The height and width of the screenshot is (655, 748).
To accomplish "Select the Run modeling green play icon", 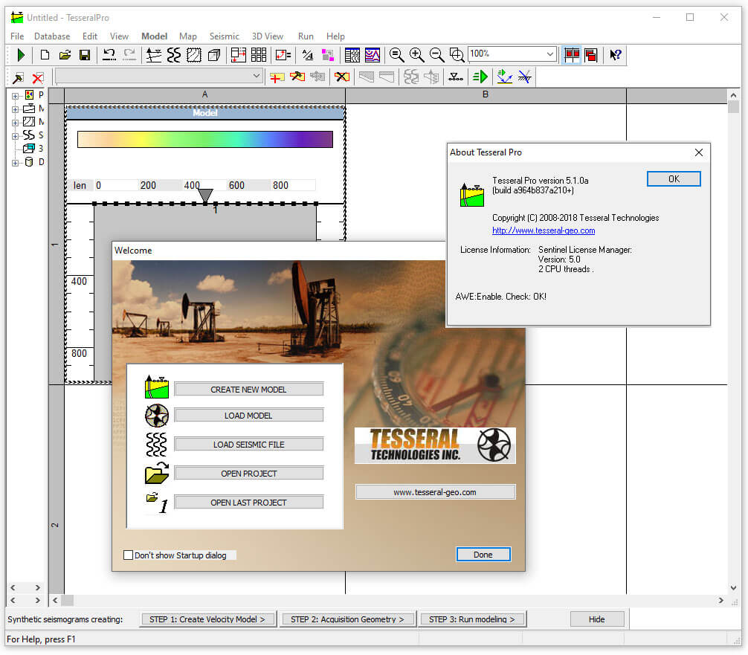I will (20, 54).
